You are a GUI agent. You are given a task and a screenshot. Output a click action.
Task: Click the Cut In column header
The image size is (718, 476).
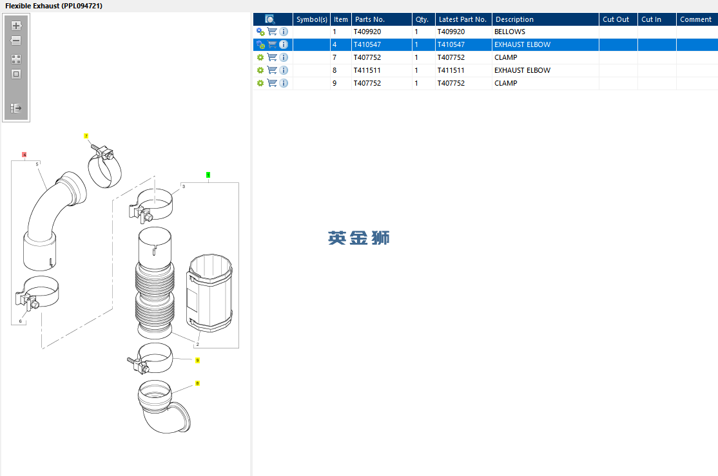tap(657, 19)
